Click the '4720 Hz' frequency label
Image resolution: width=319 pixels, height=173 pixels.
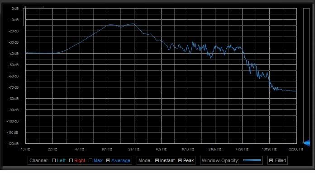242,149
